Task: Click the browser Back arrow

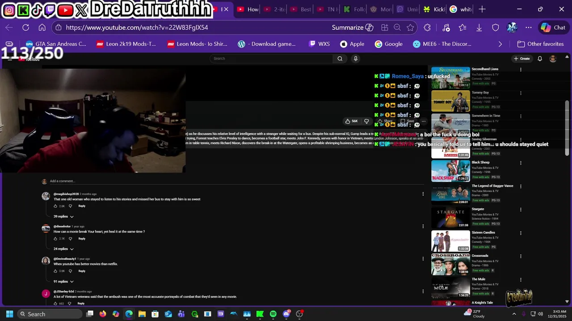Action: (9, 28)
